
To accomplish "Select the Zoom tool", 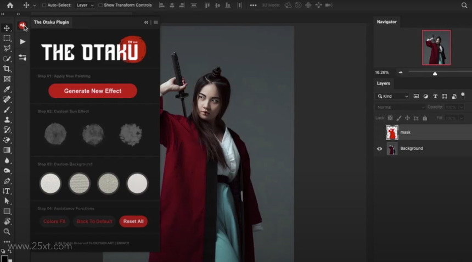I will [7, 232].
